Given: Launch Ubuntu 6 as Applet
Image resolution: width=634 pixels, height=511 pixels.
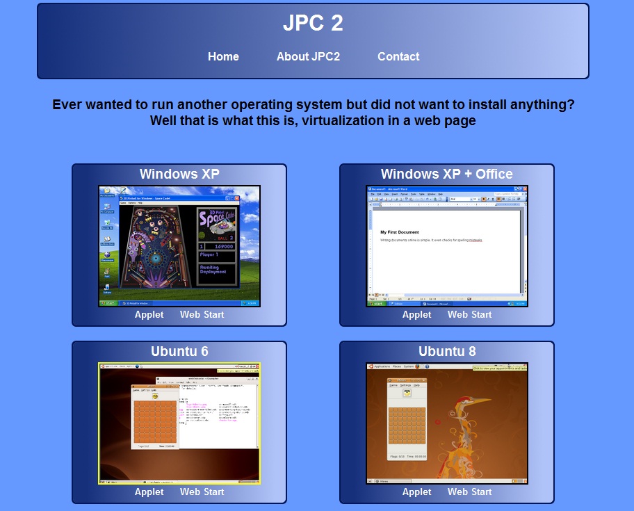Looking at the screenshot, I should pyautogui.click(x=149, y=492).
